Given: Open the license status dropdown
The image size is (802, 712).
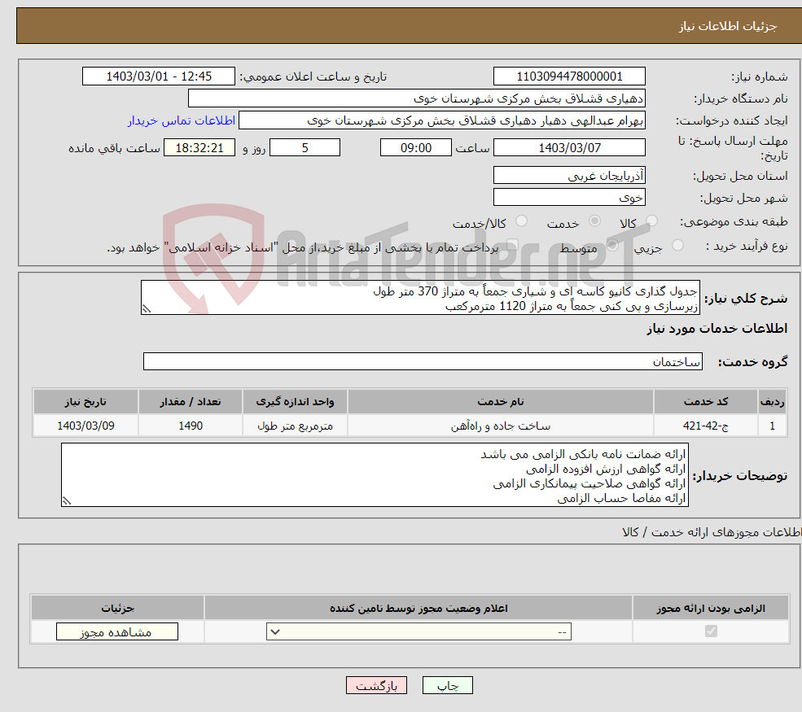Looking at the screenshot, I should click(x=419, y=631).
